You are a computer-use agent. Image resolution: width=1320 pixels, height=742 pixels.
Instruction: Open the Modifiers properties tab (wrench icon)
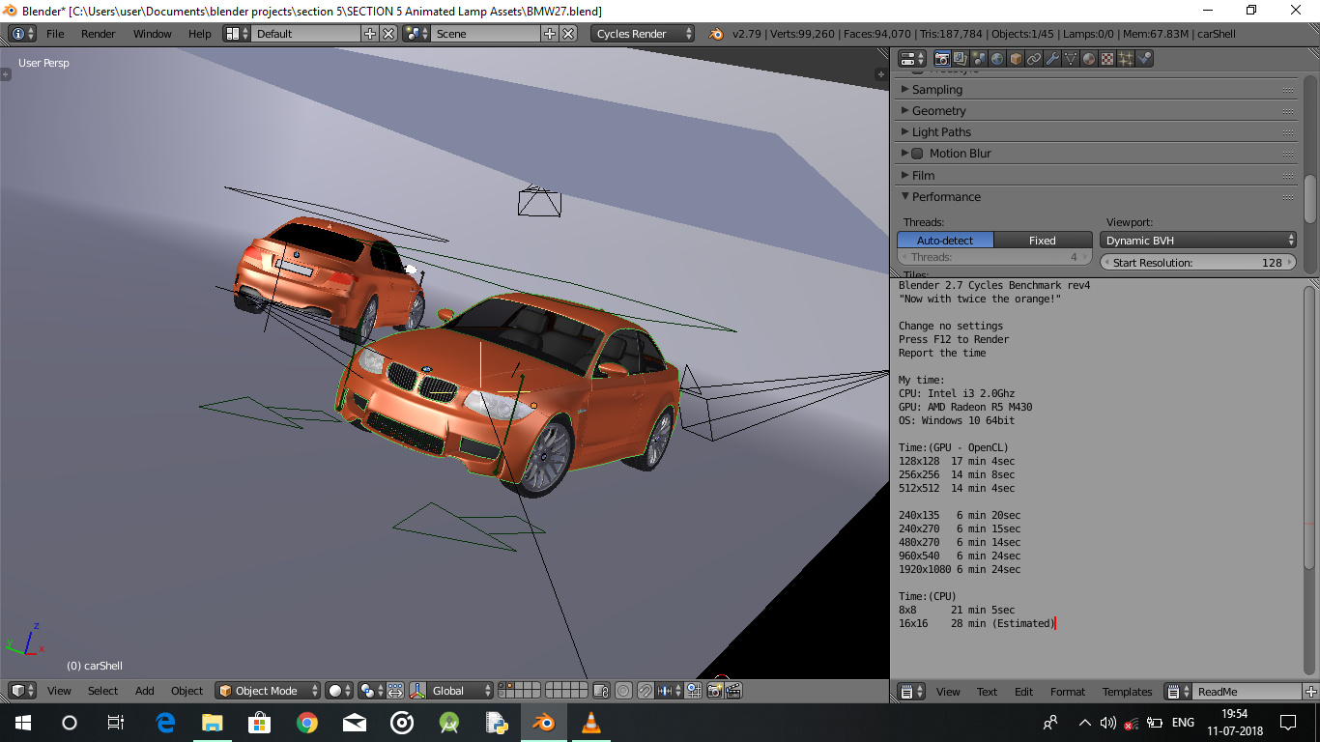click(1052, 59)
